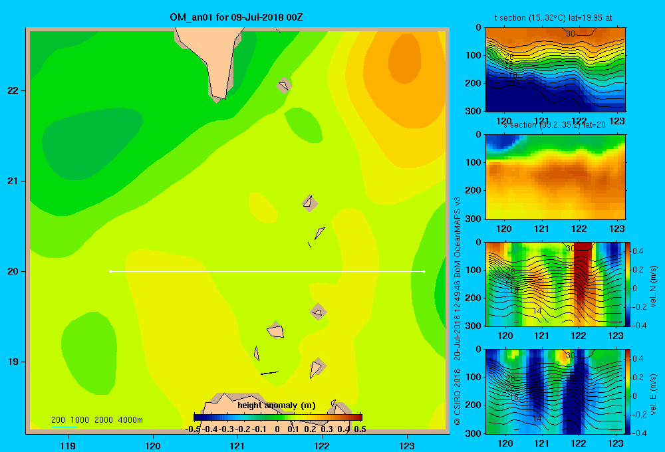Select the vel. E velocity section panel

click(555, 392)
